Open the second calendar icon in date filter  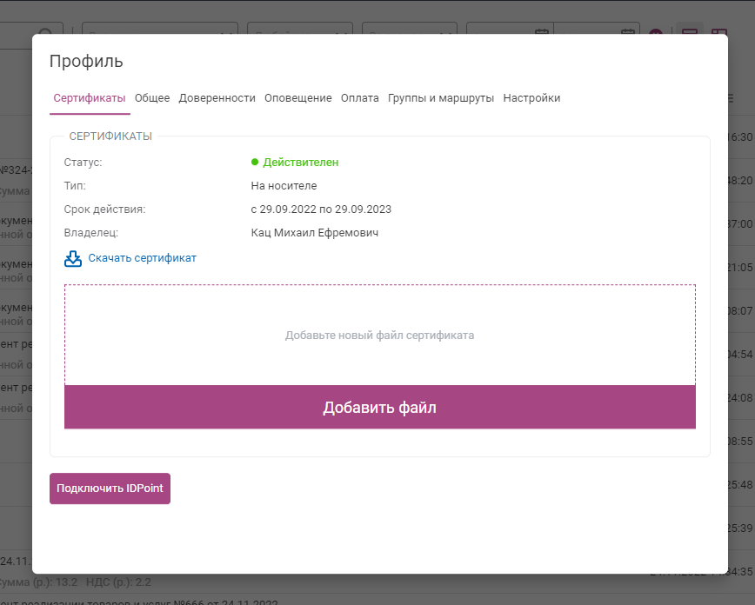point(627,33)
